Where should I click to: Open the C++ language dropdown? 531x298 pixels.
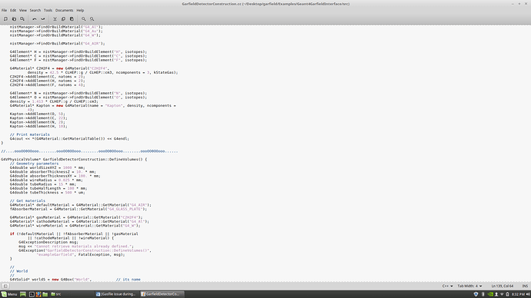point(447,286)
